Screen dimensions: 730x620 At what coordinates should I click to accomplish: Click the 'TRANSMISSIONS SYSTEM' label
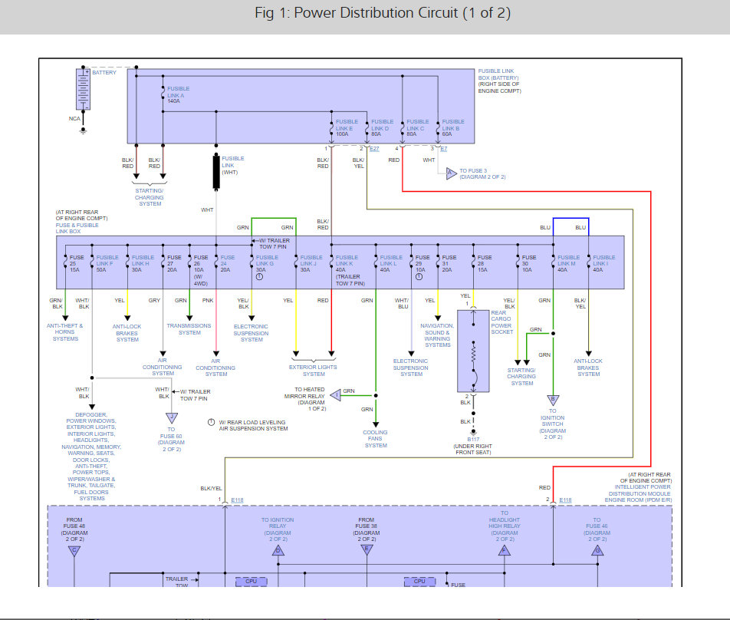189,329
